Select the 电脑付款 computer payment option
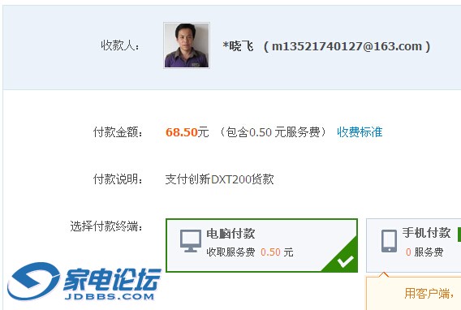 [x=261, y=245]
